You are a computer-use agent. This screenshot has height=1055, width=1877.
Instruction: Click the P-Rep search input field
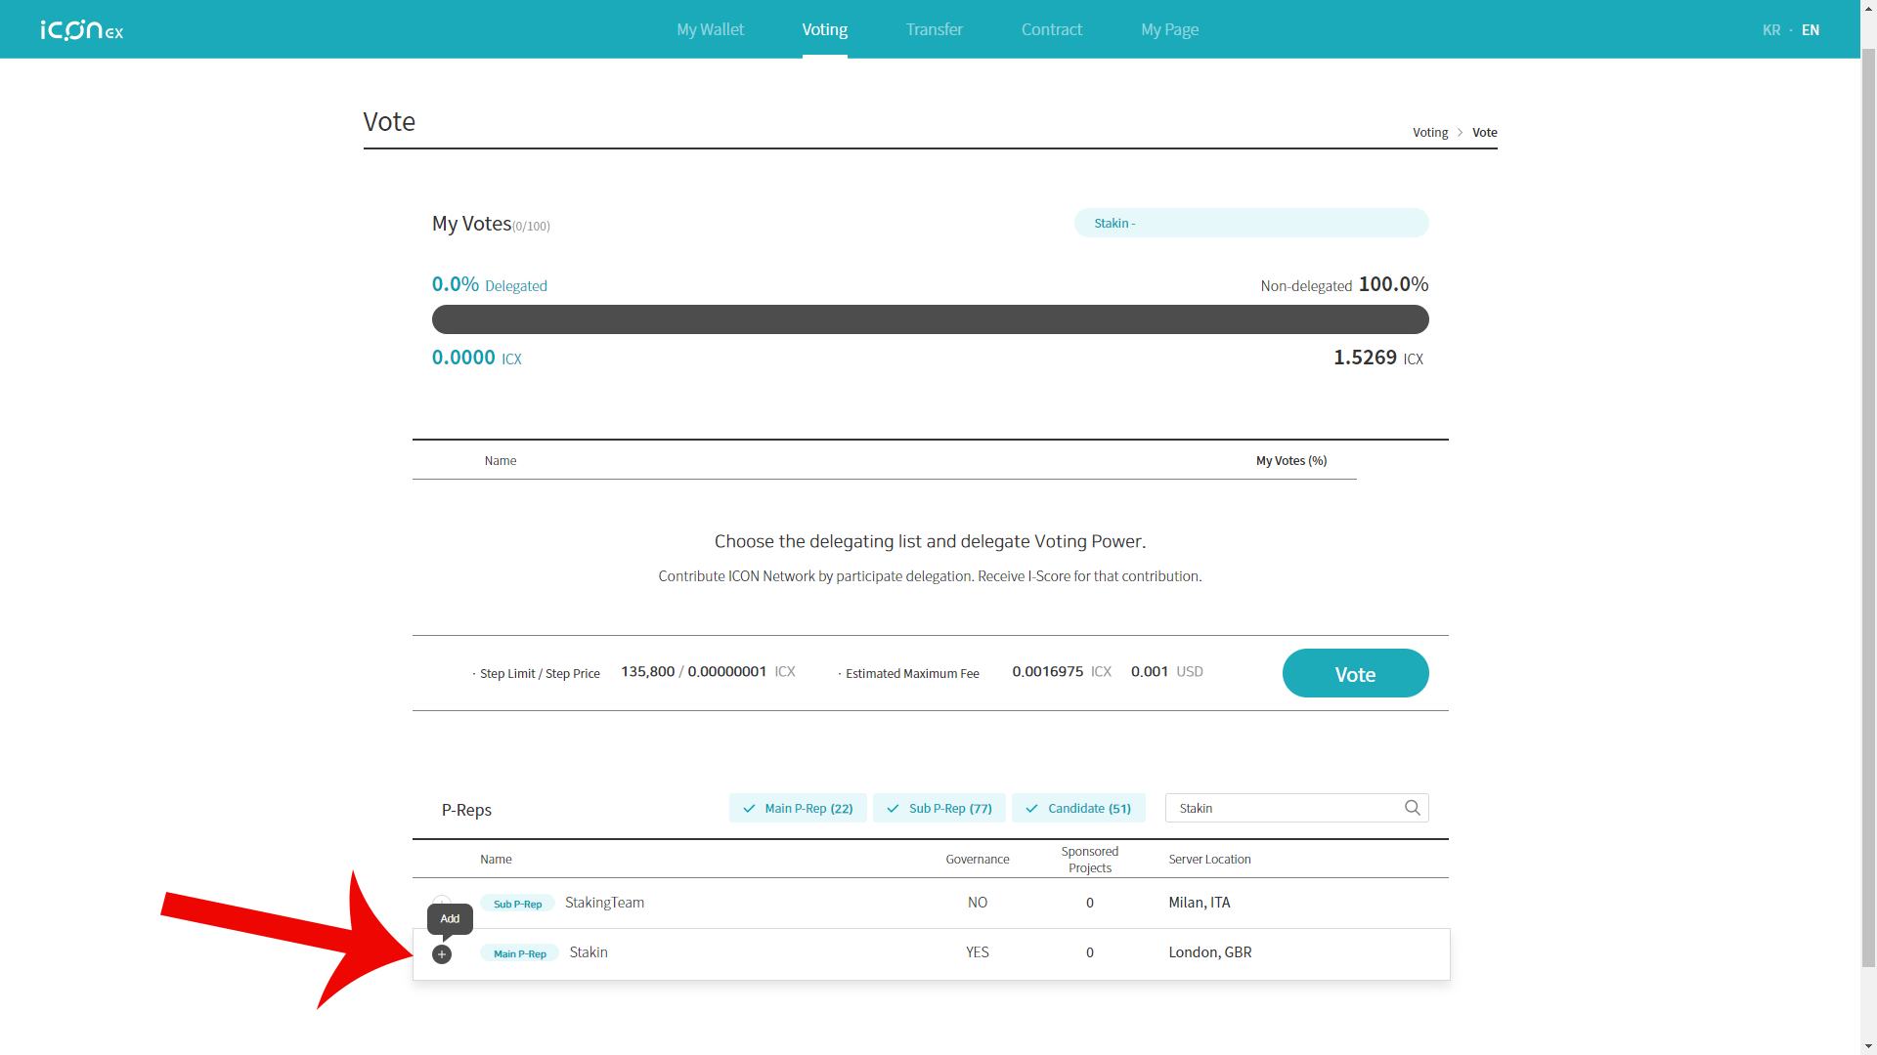(x=1283, y=808)
